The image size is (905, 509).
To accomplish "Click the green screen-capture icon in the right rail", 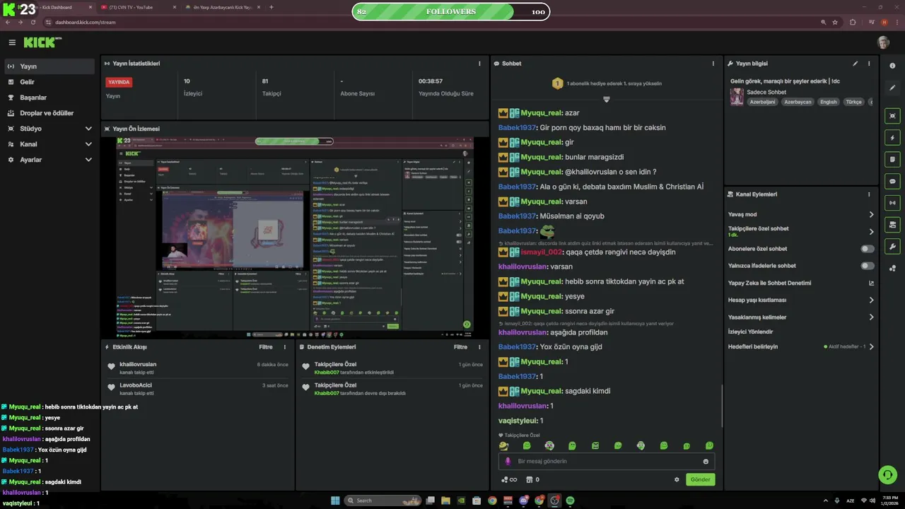I will pos(892,116).
